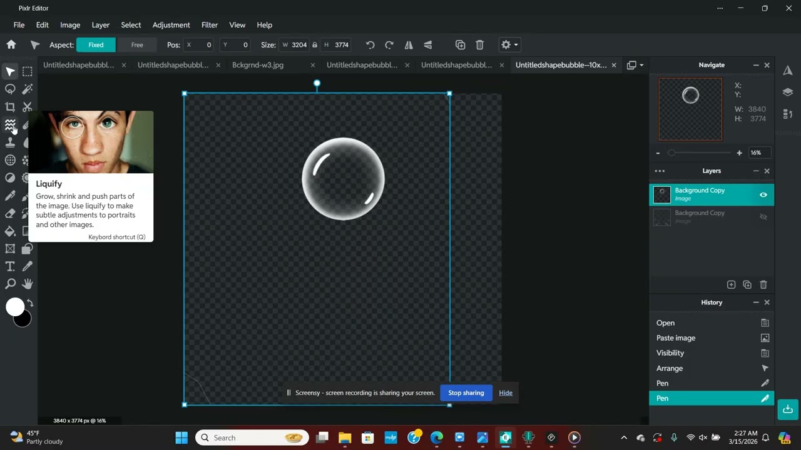Screen dimensions: 801x450
Task: Select the Lasso tool
Action: click(10, 89)
